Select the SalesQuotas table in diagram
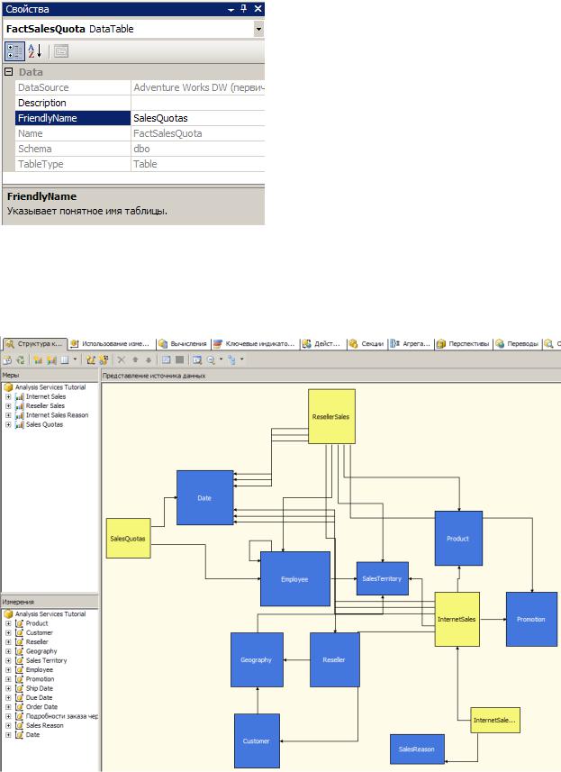Screen dimensions: 561x772 pos(128,538)
